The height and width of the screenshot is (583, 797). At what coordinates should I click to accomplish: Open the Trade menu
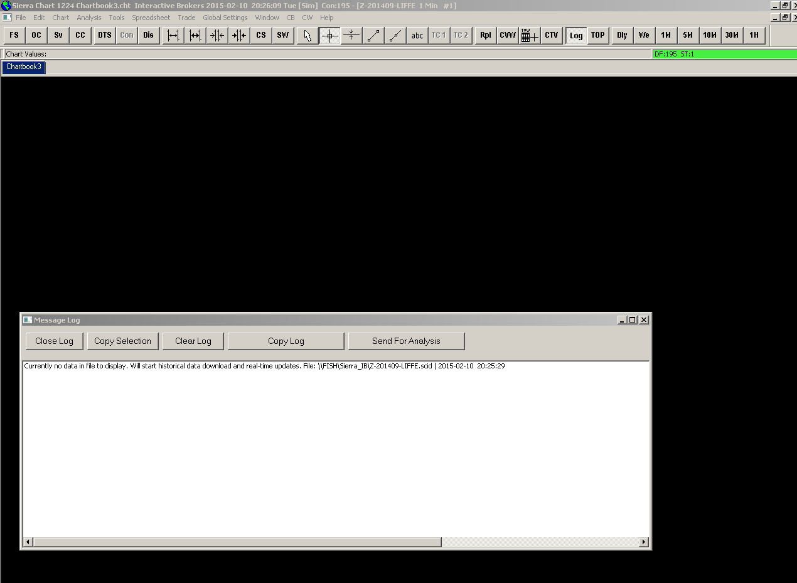(x=186, y=18)
